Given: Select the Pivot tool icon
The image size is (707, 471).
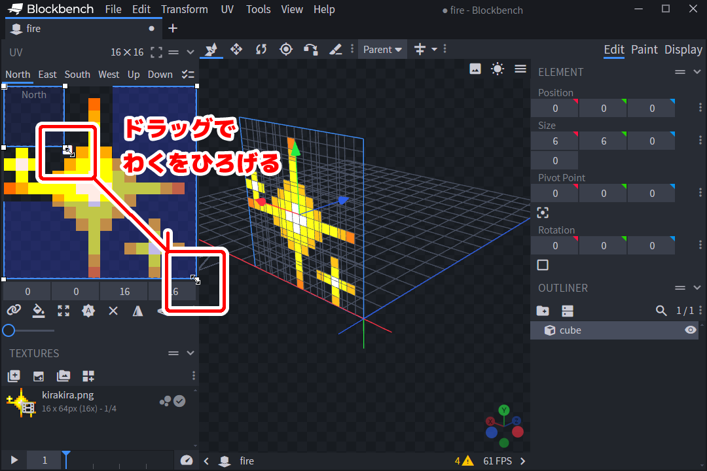Looking at the screenshot, I should tap(286, 49).
